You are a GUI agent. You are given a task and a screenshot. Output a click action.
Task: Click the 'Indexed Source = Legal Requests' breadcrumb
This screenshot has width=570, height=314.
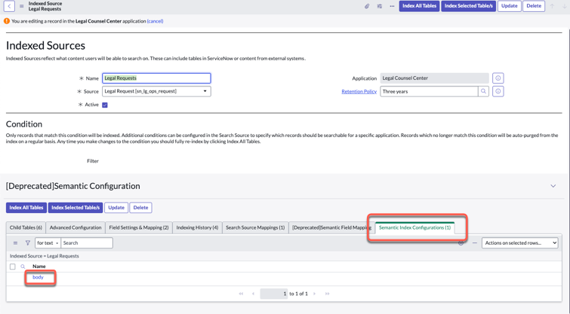click(45, 256)
